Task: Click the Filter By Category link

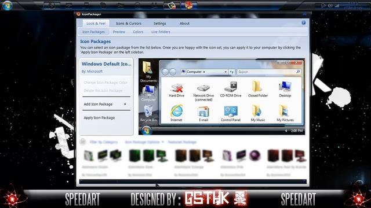Action: (x=104, y=142)
